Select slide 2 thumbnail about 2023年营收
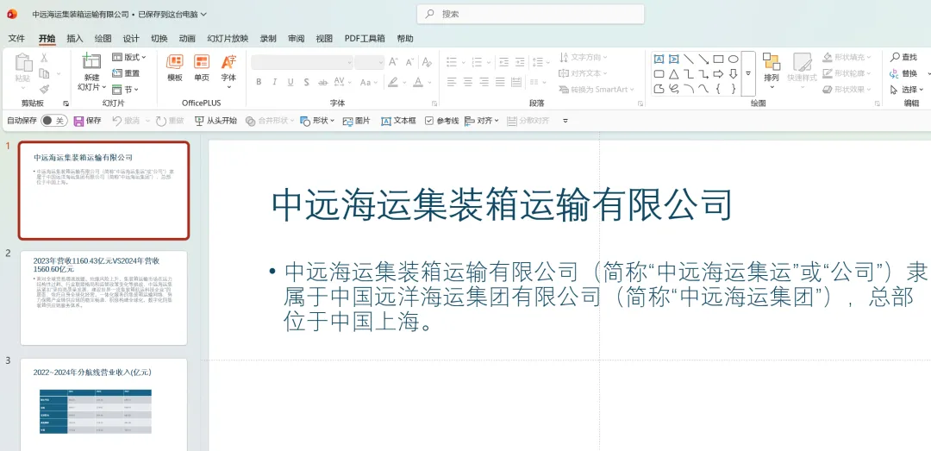931x451 pixels. (104, 298)
